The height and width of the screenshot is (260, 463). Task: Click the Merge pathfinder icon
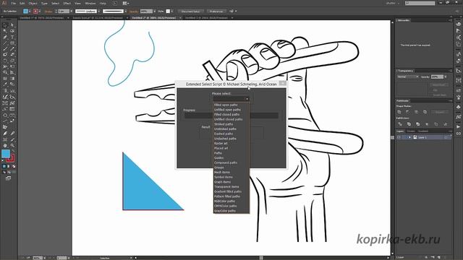[x=418, y=124]
